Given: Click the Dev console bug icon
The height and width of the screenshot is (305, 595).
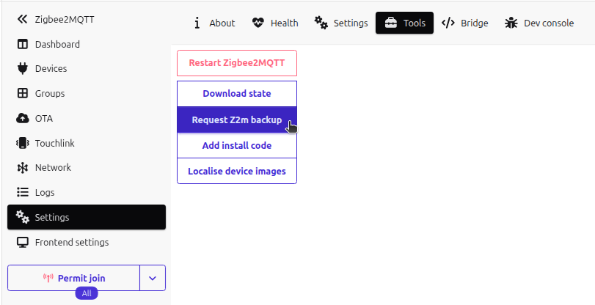Looking at the screenshot, I should (511, 23).
